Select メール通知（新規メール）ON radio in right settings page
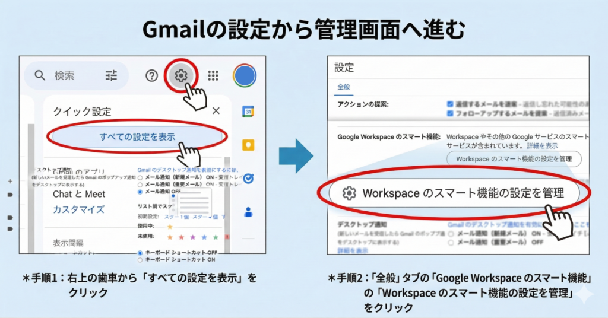Image resolution: width=608 pixels, height=318 pixels. pos(451,234)
